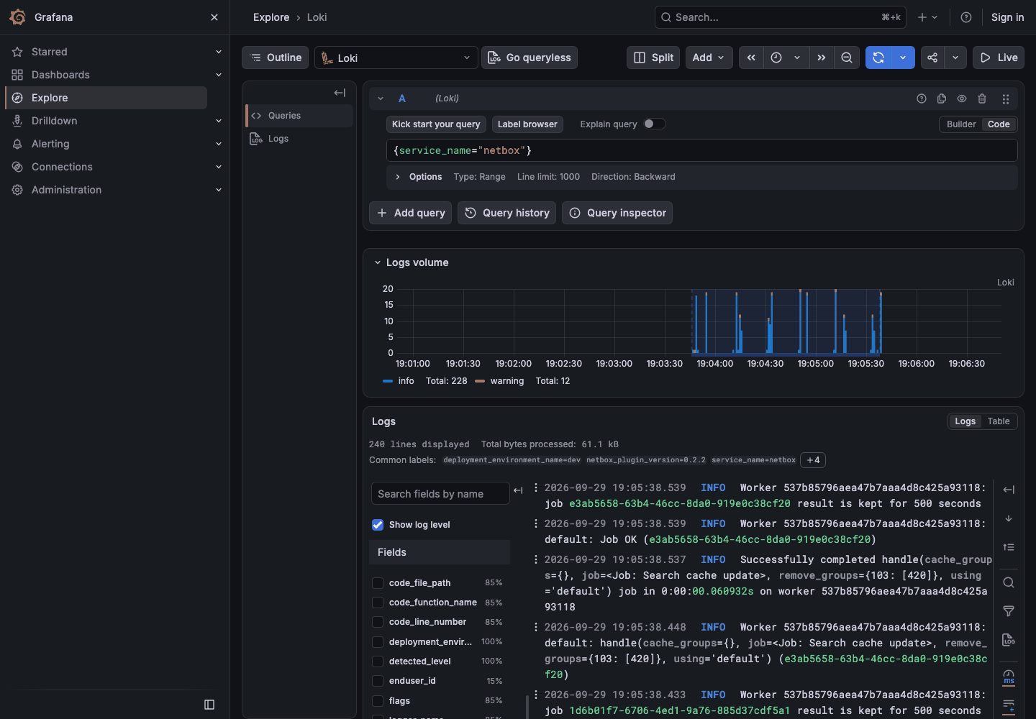Check the detected_level field
The width and height of the screenshot is (1036, 719).
click(378, 661)
